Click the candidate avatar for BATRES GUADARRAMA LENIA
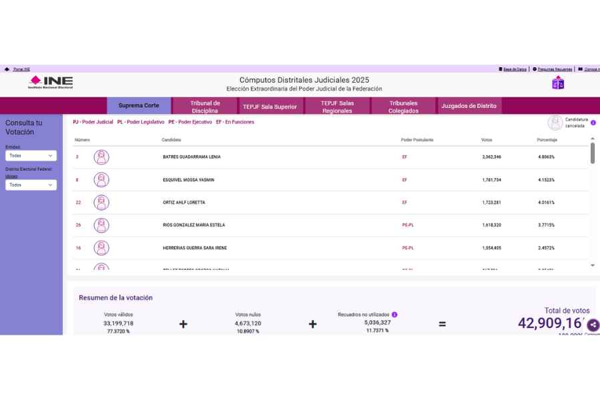 pyautogui.click(x=101, y=157)
